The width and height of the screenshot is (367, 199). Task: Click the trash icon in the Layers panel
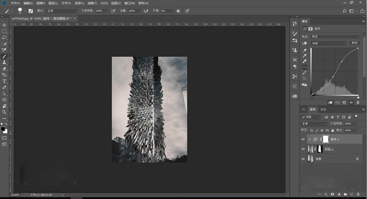pos(358,194)
